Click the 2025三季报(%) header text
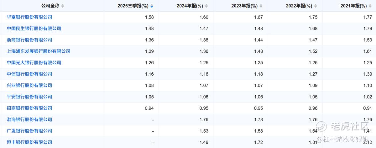Viewport: 376px width, 148px height. coord(133,6)
